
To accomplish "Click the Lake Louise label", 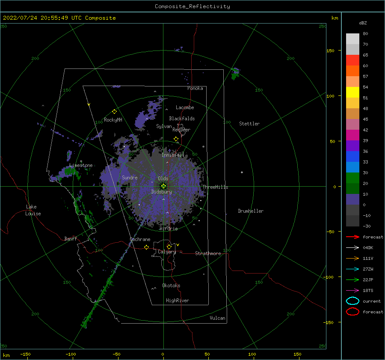I will [x=33, y=210].
